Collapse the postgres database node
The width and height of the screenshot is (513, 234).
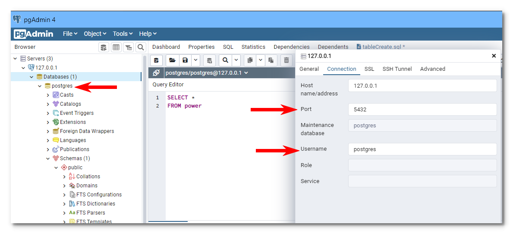pos(40,86)
